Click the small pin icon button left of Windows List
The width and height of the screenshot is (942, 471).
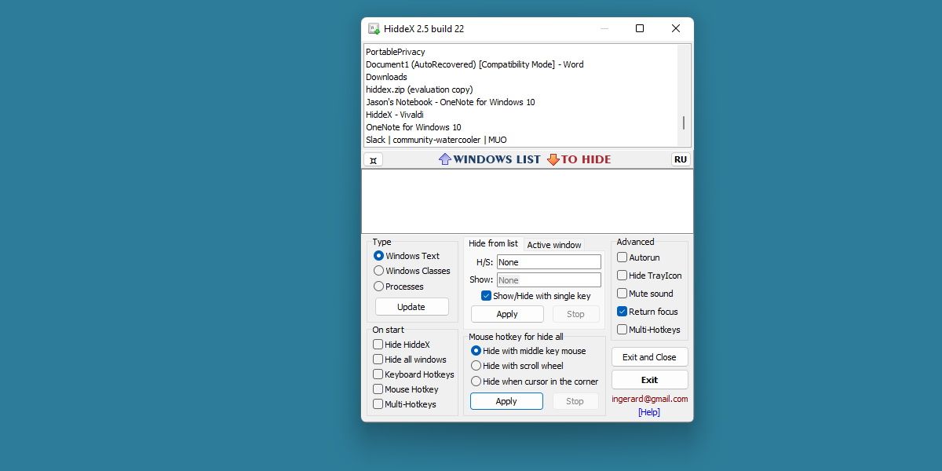374,160
